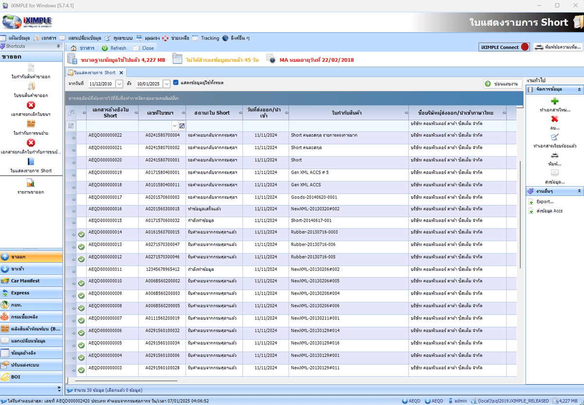This screenshot has height=405, width=584.
Task: Open the จากวันที่ 11/12/2010 date dropdown
Action: pyautogui.click(x=119, y=84)
